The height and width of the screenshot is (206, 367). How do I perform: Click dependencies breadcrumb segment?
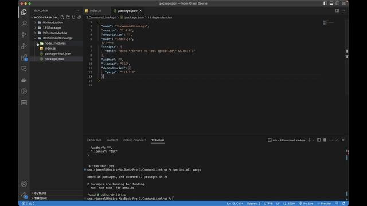point(160,18)
